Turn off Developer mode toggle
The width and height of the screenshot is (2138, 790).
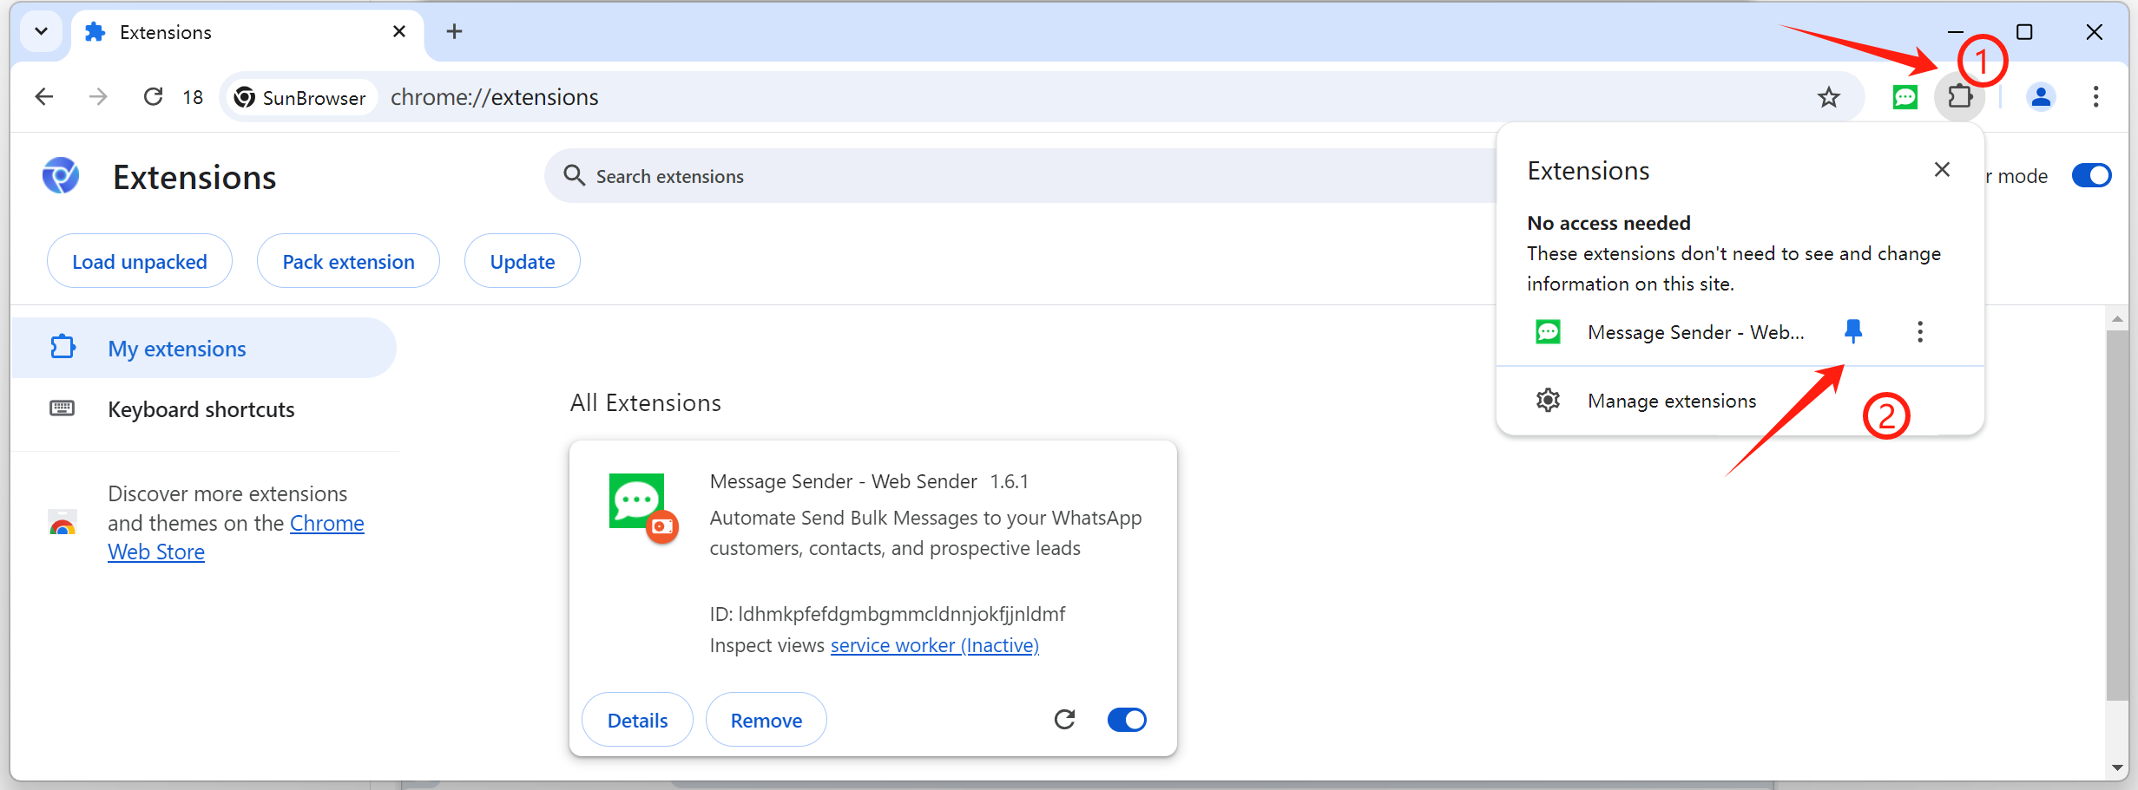click(x=2090, y=176)
